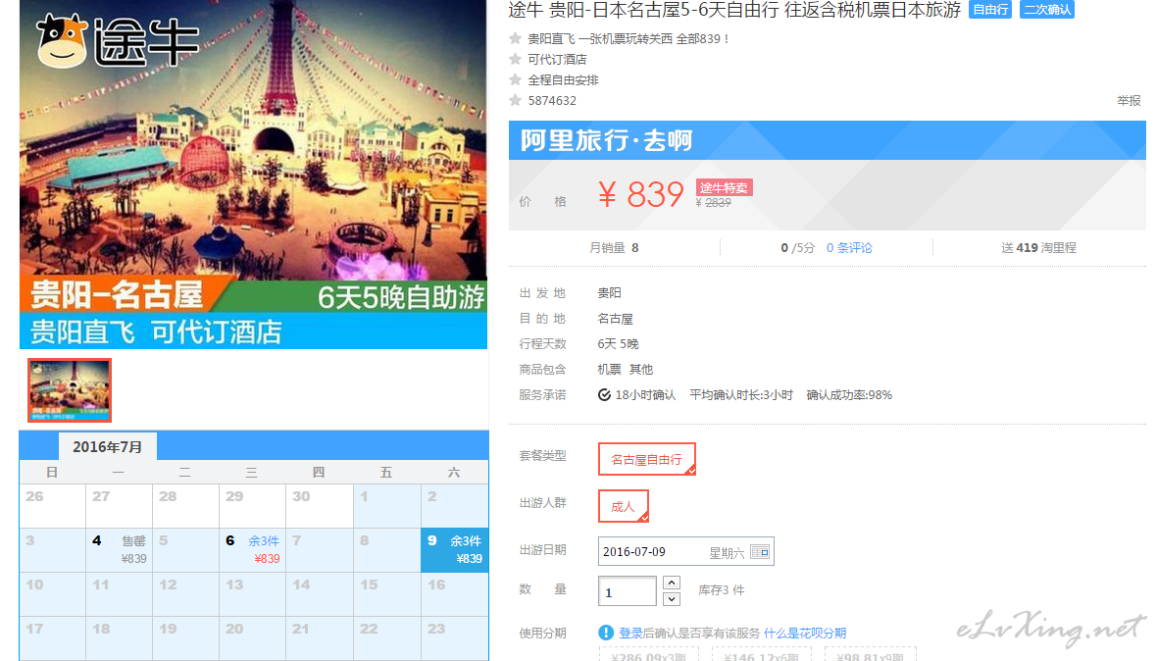Open 什么是花呗分期 help link

tap(805, 633)
